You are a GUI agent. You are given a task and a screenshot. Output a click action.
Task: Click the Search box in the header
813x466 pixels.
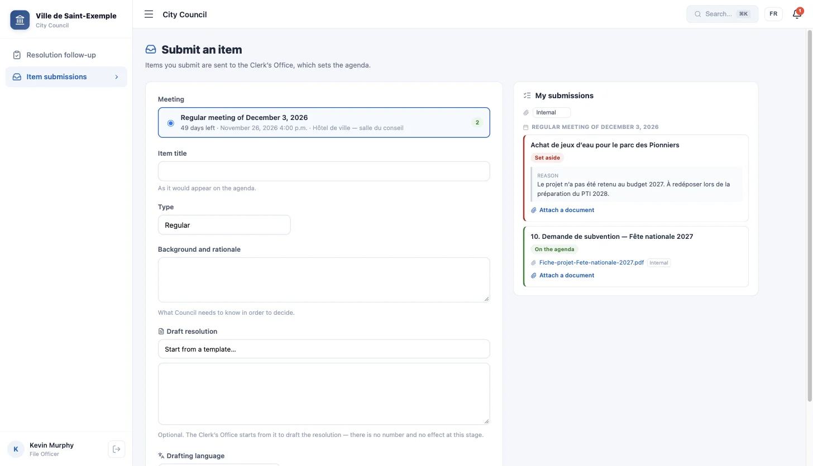722,14
